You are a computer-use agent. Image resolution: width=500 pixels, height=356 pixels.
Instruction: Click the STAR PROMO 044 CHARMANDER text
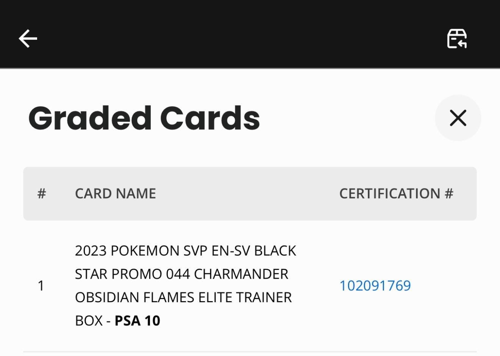pyautogui.click(x=181, y=274)
